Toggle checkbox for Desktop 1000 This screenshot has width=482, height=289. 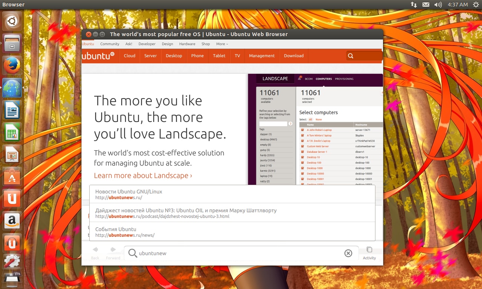click(302, 168)
